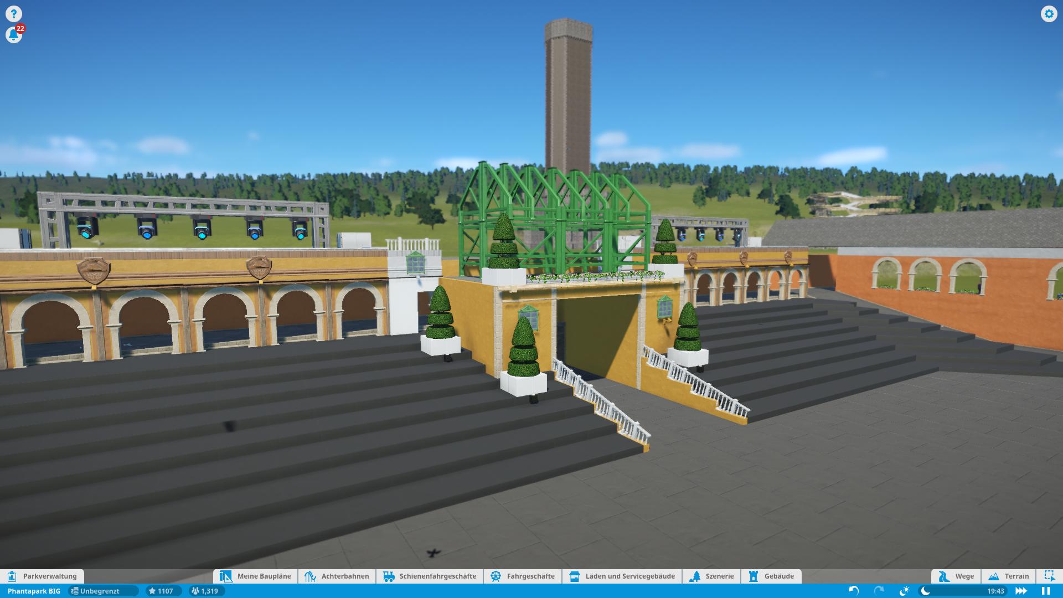Open Läden und Servicegebäude tab
The image size is (1063, 598).
622,576
